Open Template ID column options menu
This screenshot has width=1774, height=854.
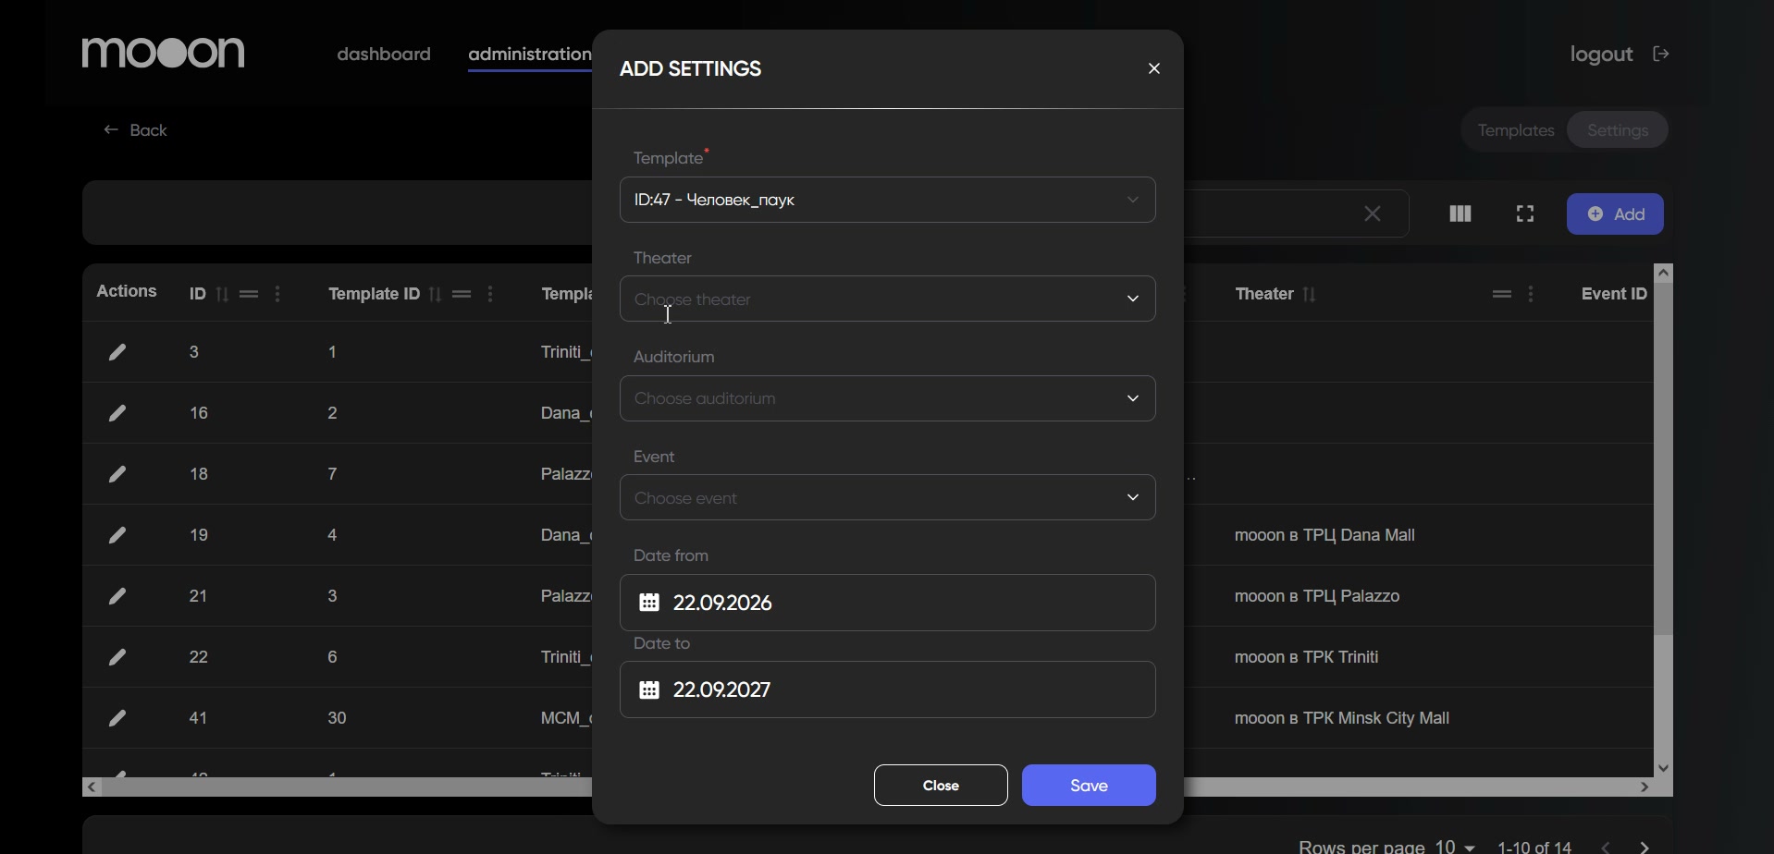tap(490, 294)
